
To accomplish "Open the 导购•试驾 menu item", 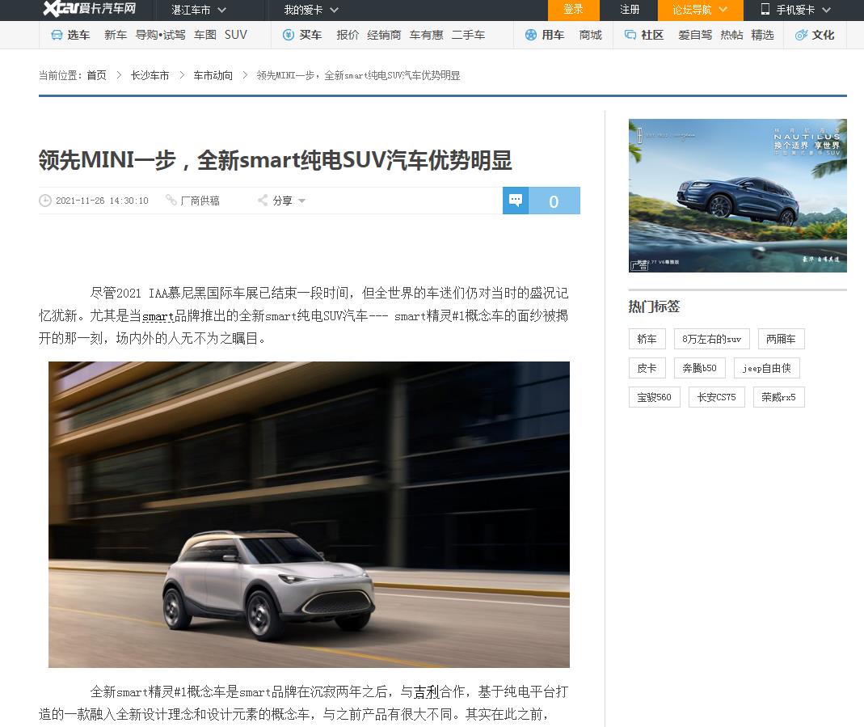I will pyautogui.click(x=160, y=36).
